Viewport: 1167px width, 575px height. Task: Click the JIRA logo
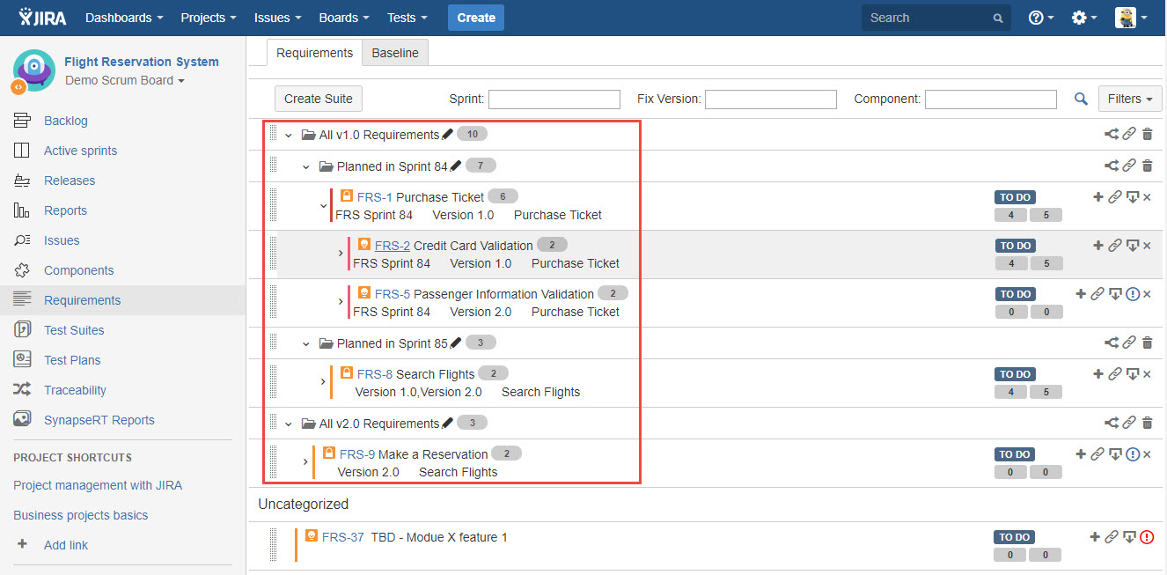42,18
